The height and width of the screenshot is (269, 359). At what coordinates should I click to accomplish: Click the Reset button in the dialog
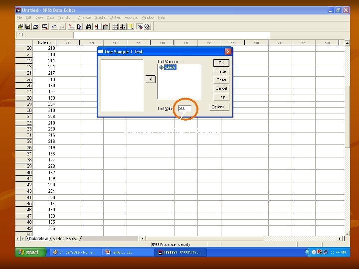pos(221,80)
